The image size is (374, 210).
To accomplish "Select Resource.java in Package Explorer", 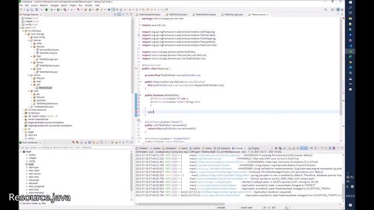I will tap(46, 87).
